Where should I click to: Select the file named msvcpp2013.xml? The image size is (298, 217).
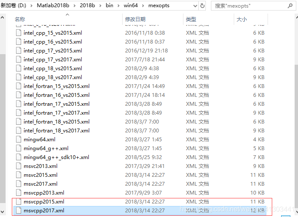click(x=44, y=192)
